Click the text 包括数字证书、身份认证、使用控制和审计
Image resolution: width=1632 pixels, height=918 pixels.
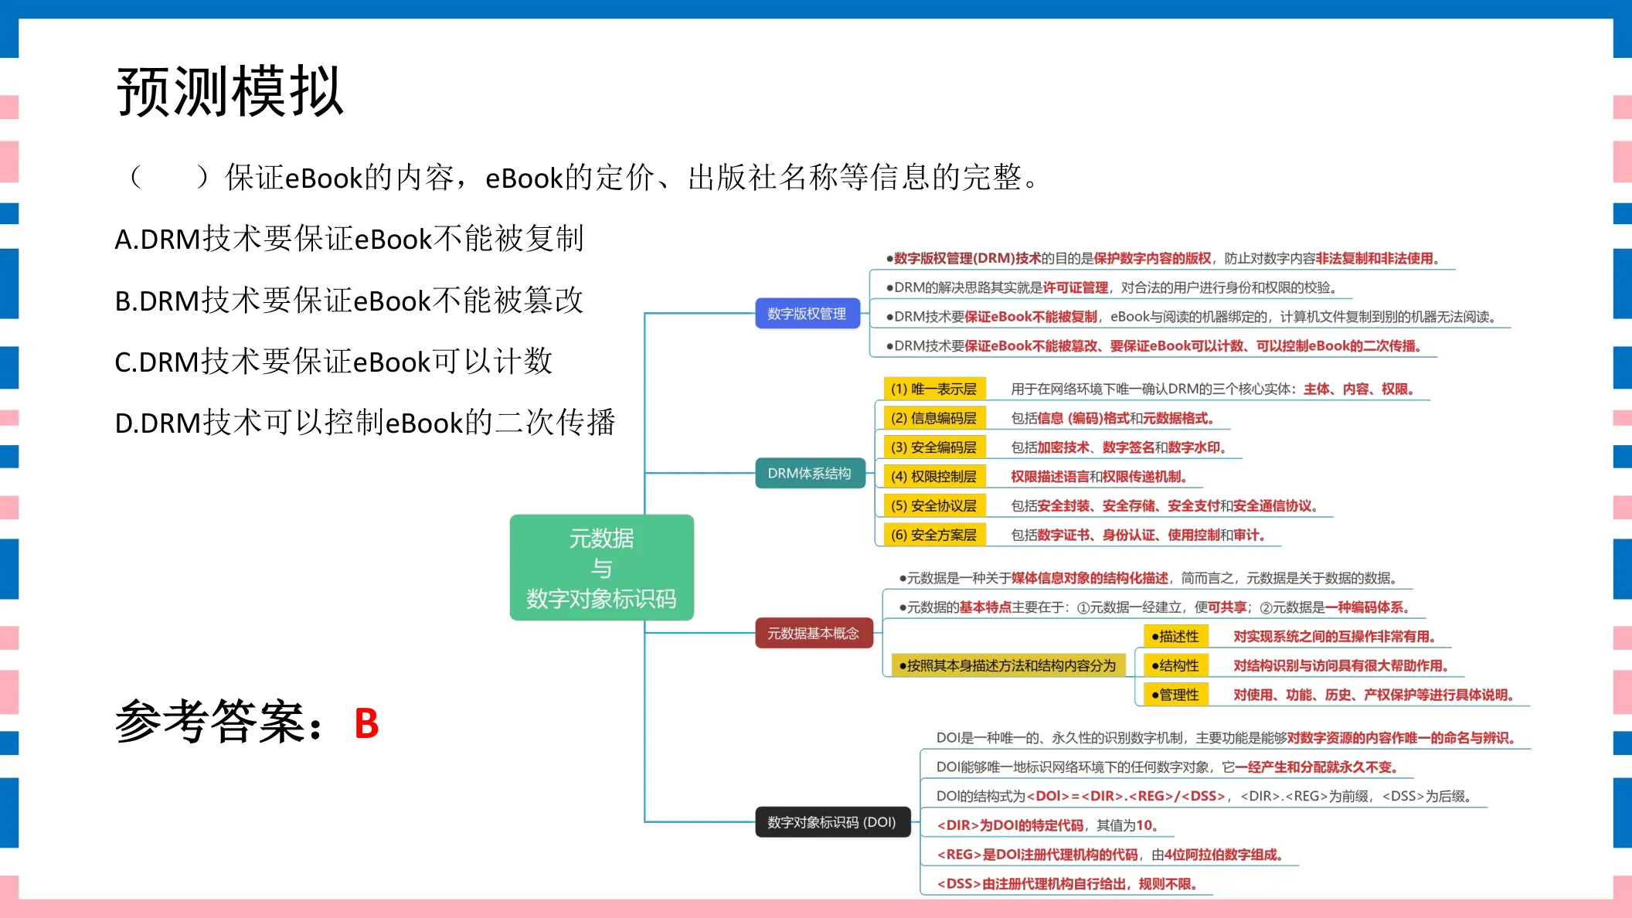[x=1138, y=535]
